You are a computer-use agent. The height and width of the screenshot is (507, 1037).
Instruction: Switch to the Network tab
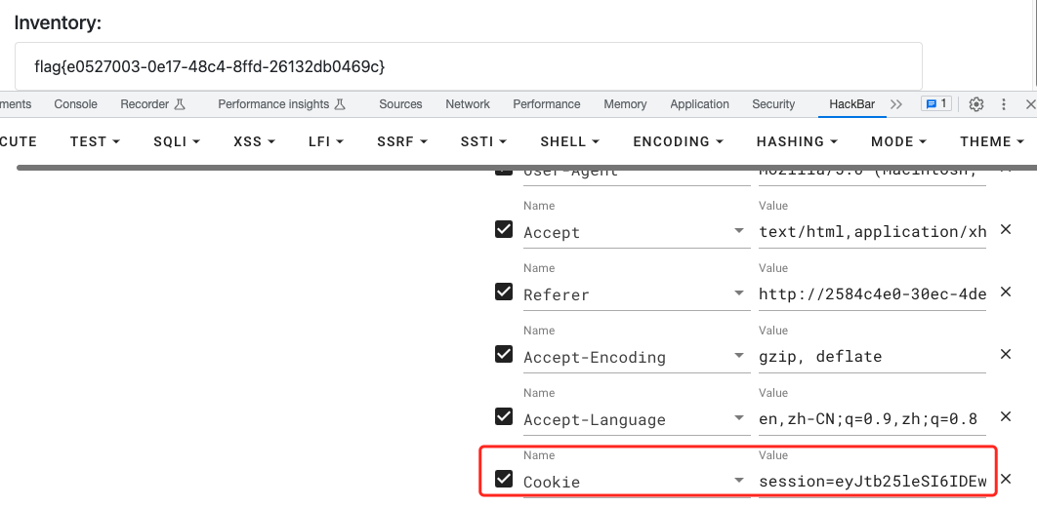[x=468, y=104]
